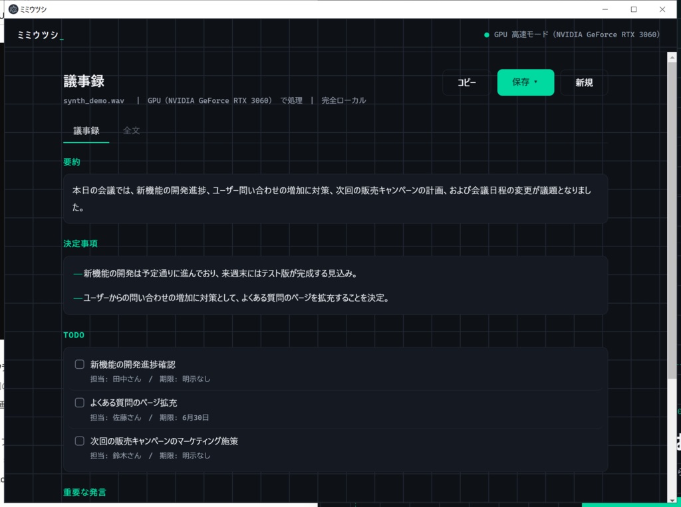Click the scrollbar down arrow
This screenshot has width=681, height=507.
(x=672, y=500)
